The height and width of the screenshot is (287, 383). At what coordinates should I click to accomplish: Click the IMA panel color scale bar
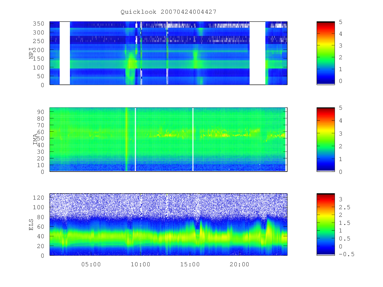(x=326, y=139)
